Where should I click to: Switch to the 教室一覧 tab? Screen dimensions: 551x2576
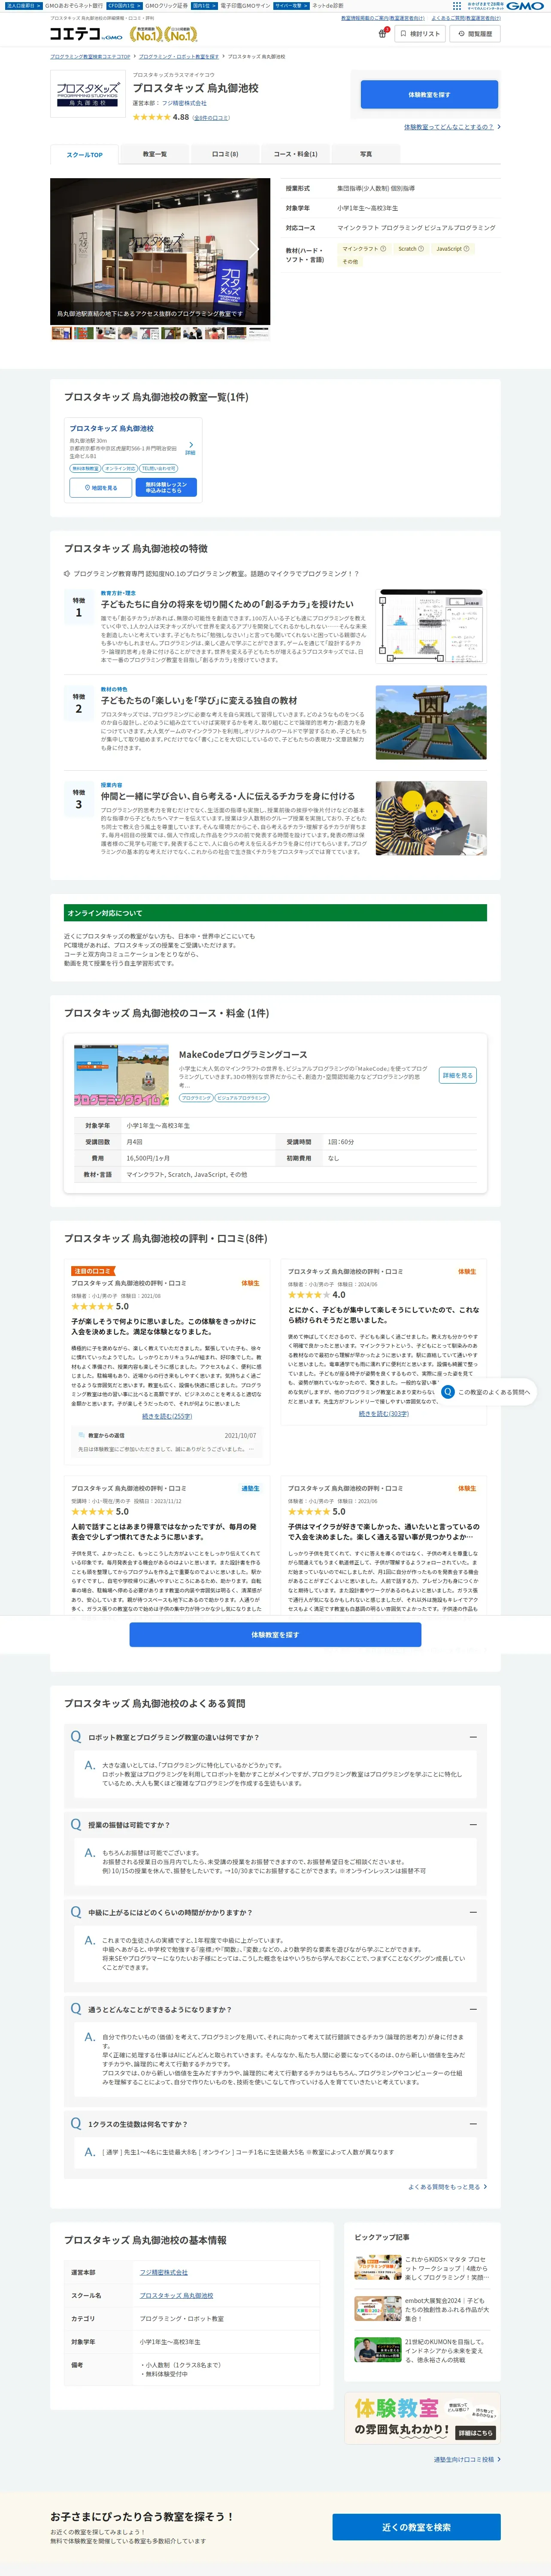(154, 154)
